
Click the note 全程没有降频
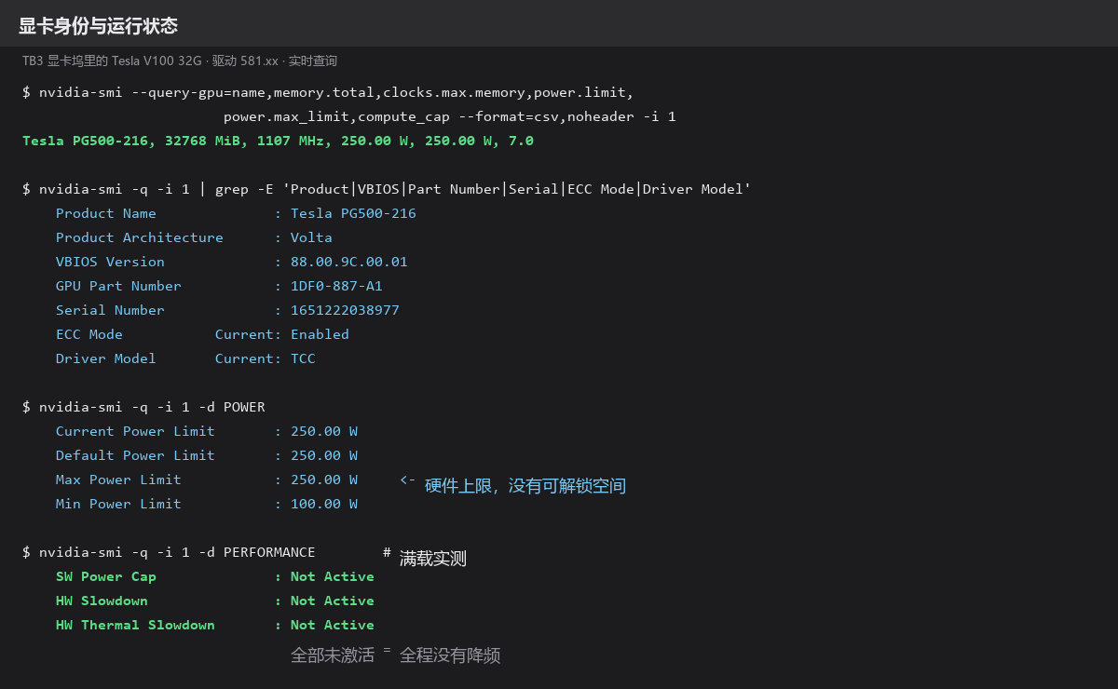pos(450,655)
